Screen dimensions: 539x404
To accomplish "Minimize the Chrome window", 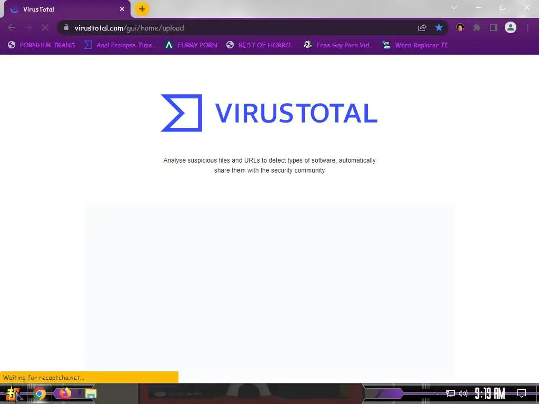I will tap(478, 7).
